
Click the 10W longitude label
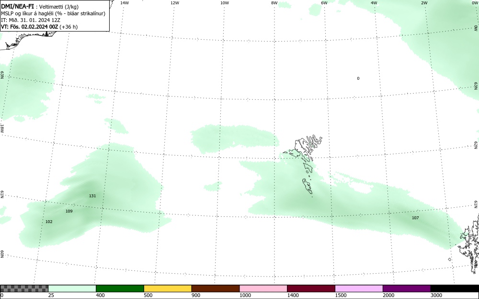(225, 3)
